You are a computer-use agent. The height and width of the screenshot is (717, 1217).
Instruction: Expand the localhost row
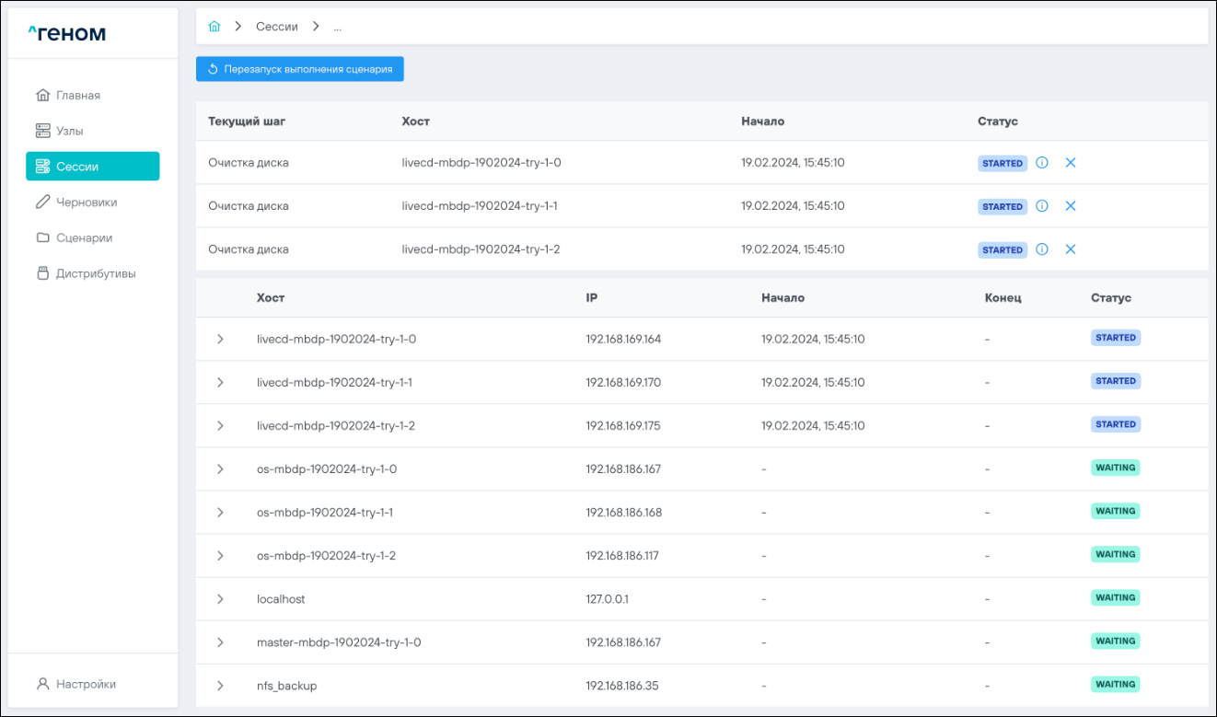coord(220,599)
